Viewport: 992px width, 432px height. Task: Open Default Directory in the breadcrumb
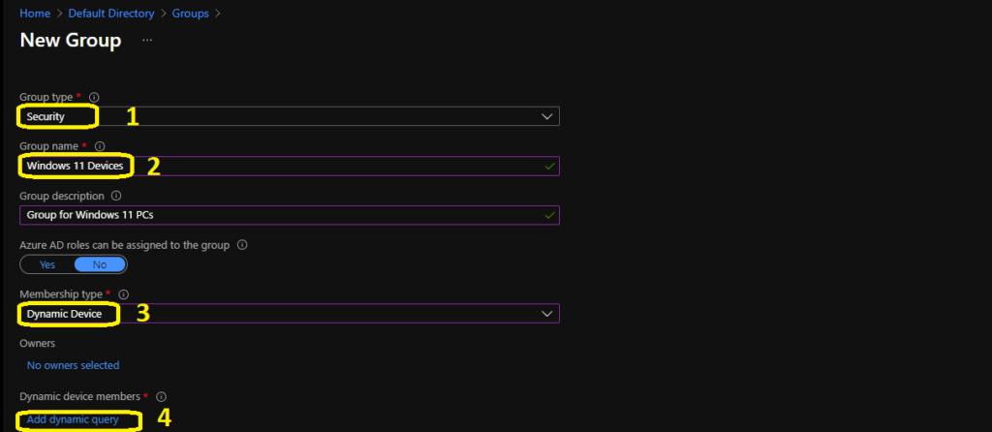111,14
